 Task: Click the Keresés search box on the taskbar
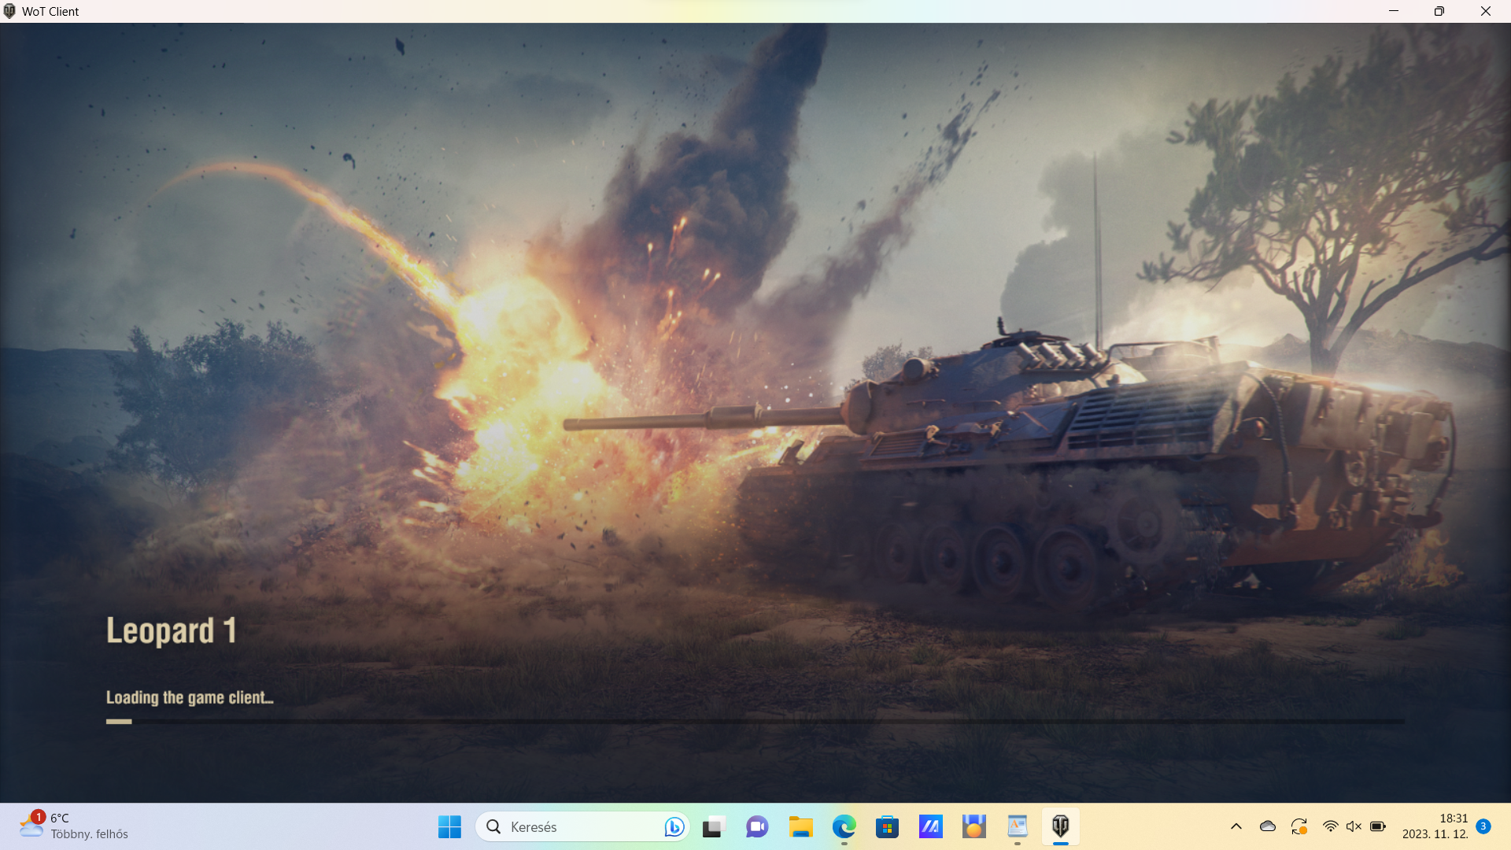point(582,826)
